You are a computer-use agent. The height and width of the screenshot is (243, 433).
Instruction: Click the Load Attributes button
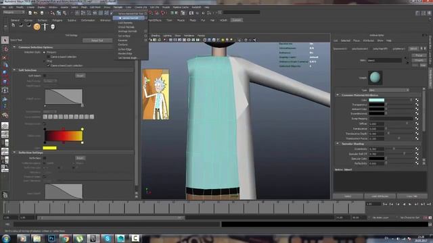pos(380,196)
